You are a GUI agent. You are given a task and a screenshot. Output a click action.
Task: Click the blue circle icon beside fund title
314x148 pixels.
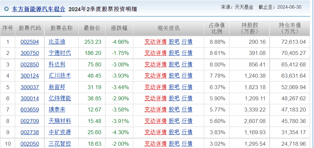click(x=7, y=9)
